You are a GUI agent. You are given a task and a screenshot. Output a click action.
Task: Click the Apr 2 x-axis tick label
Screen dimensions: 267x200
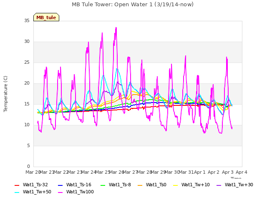[214, 172]
